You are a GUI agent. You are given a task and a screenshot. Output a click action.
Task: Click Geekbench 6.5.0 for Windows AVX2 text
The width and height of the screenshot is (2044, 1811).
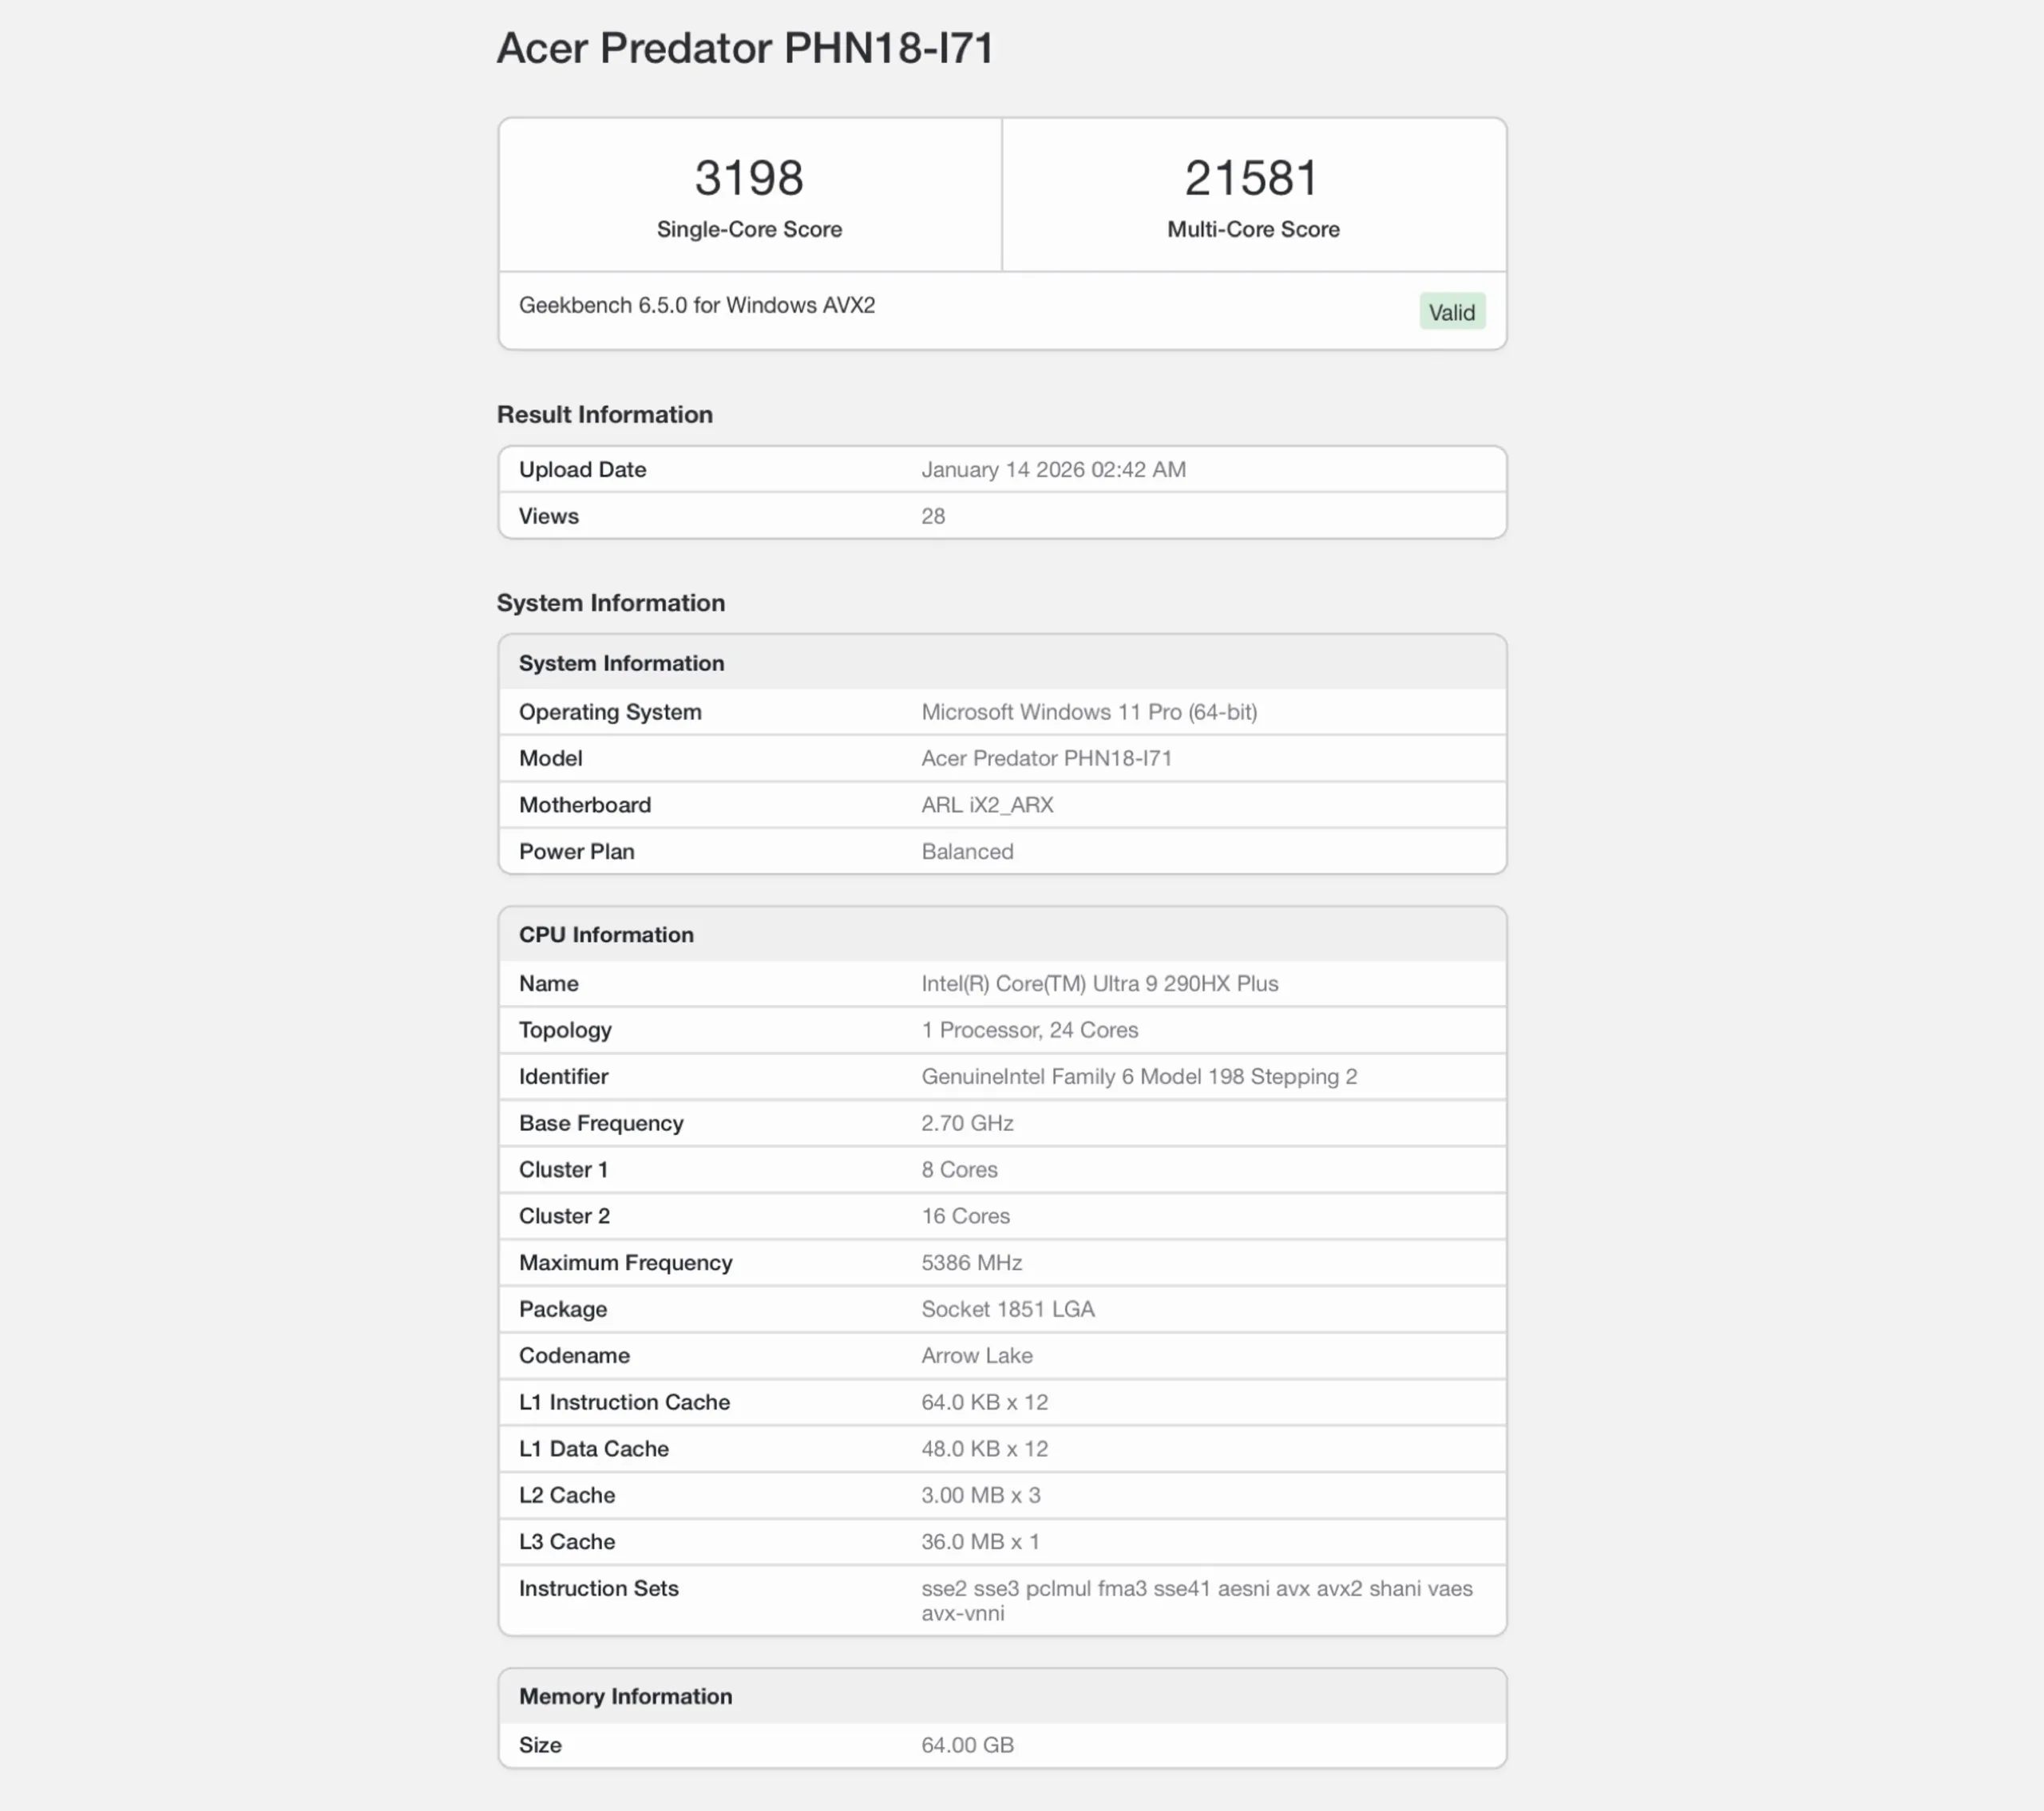[x=696, y=306]
